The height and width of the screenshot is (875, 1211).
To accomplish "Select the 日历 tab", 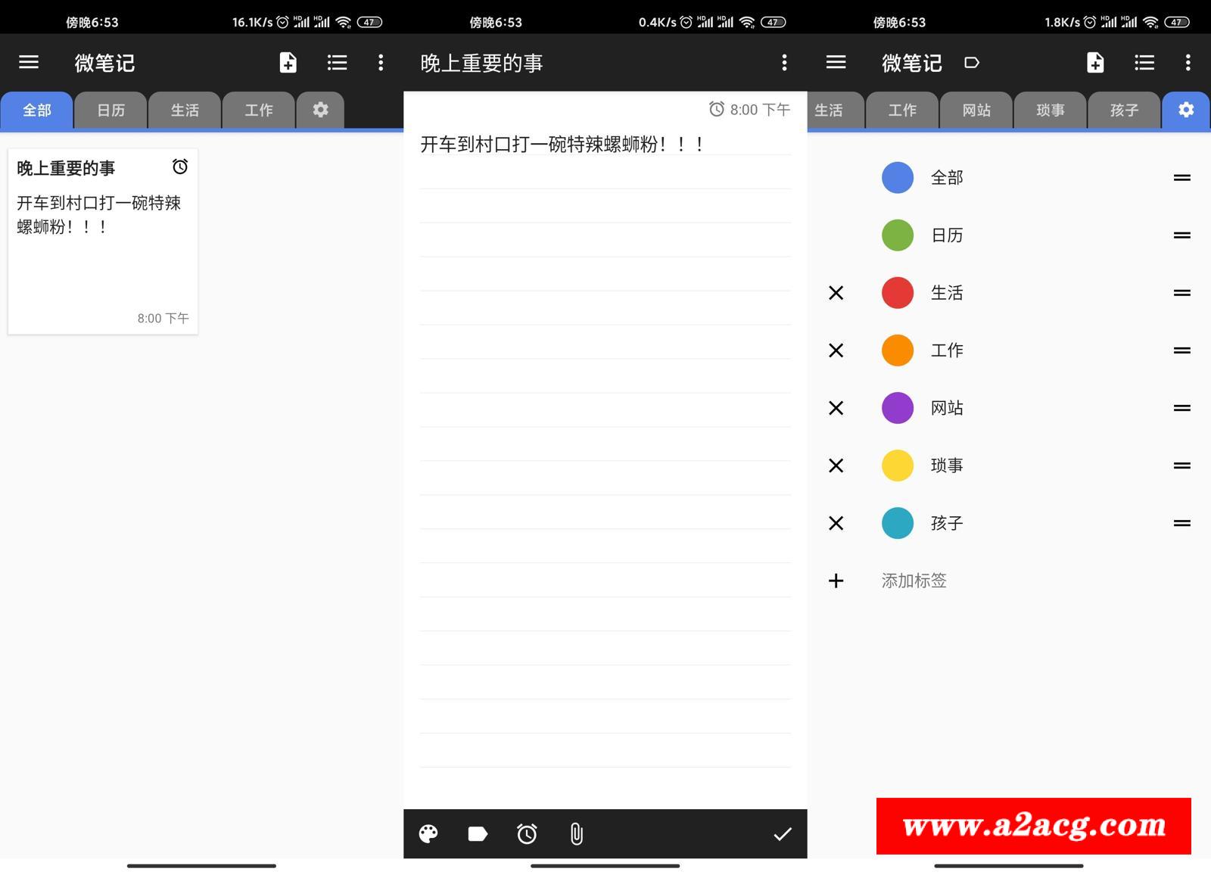I will 111,111.
